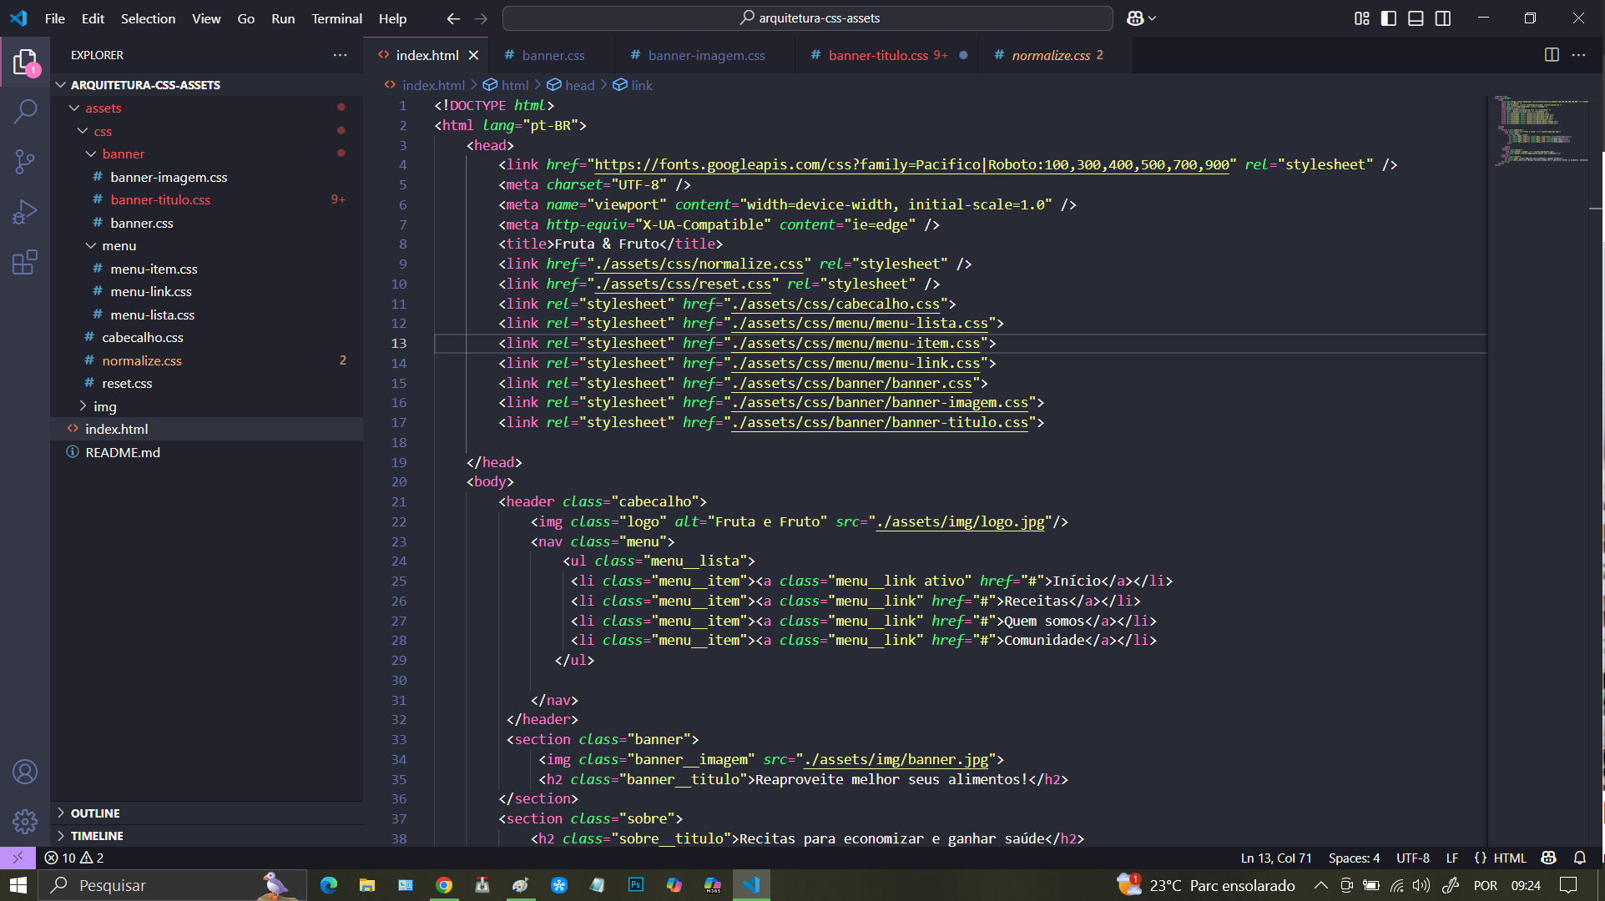Change end of line sequence LF

click(x=1452, y=858)
